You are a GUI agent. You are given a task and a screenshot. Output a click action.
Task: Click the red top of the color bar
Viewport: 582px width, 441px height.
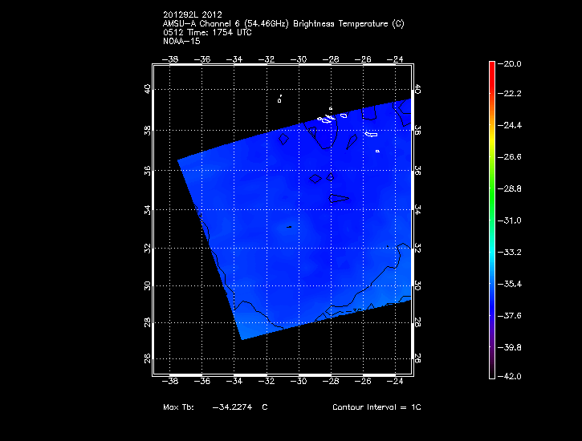coord(491,67)
